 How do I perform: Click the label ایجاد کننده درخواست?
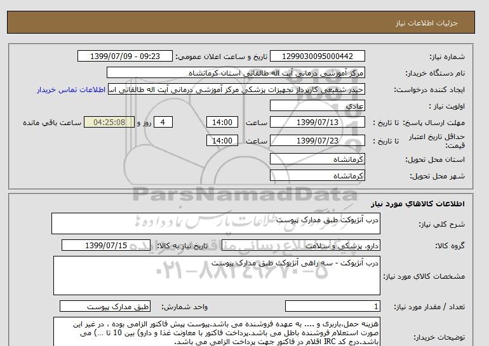tap(429, 90)
